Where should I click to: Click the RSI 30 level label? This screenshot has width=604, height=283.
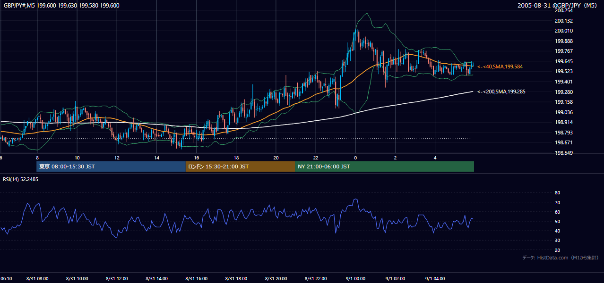(557, 241)
